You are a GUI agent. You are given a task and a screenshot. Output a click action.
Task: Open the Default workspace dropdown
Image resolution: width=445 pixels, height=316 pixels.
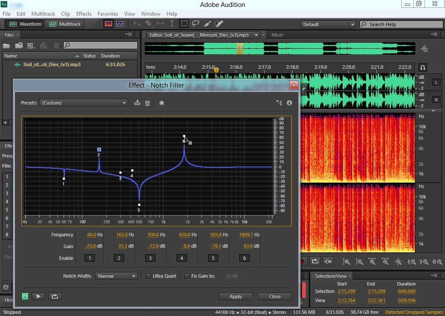click(328, 24)
